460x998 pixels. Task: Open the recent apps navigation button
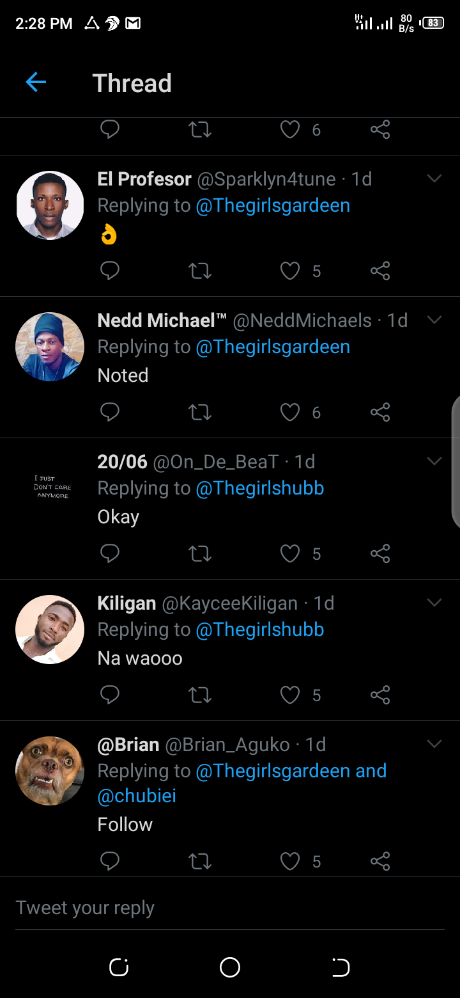(x=119, y=967)
